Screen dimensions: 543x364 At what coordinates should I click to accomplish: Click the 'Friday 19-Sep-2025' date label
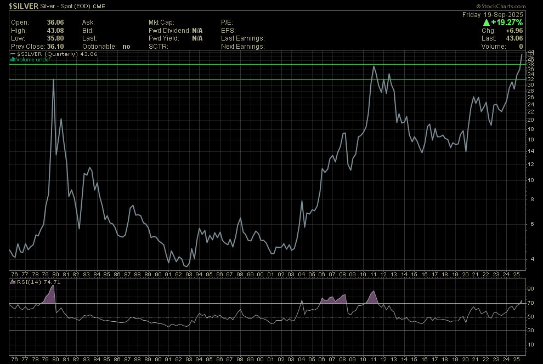tap(493, 14)
